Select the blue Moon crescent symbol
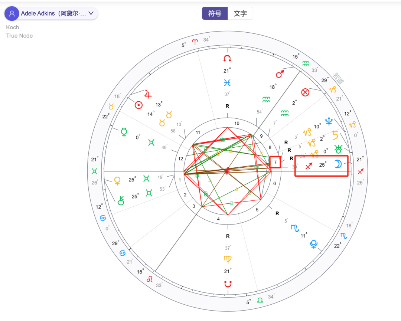Image resolution: width=401 pixels, height=321 pixels. tap(338, 164)
